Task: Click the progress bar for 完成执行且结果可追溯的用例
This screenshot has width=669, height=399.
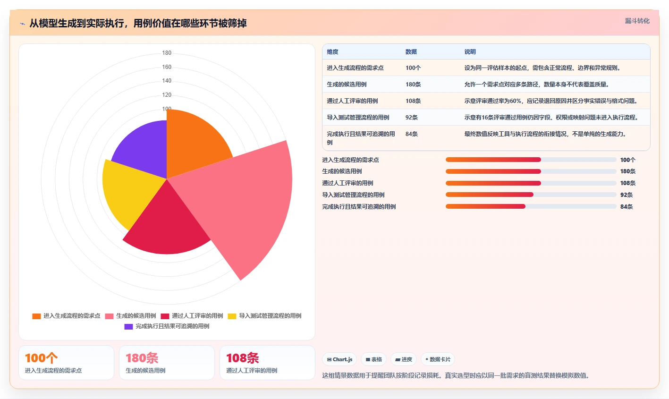Action: coord(531,206)
